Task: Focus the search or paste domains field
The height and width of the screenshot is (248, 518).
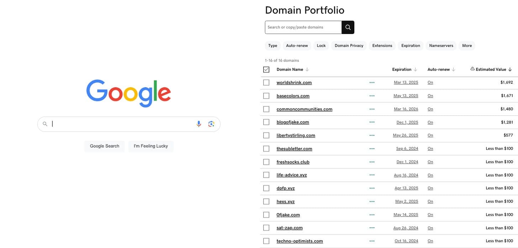Action: (x=303, y=27)
